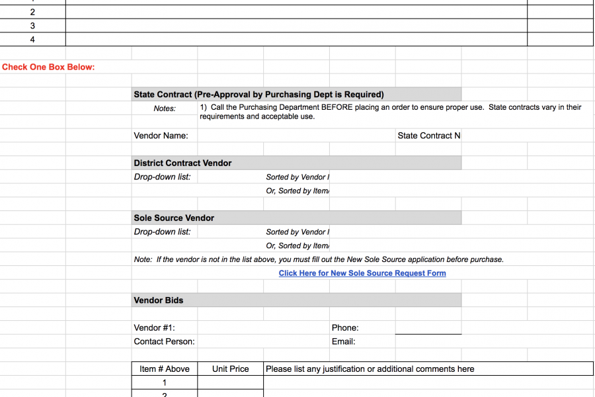Open the District Contract Vendor drop-down list cell

(x=230, y=177)
